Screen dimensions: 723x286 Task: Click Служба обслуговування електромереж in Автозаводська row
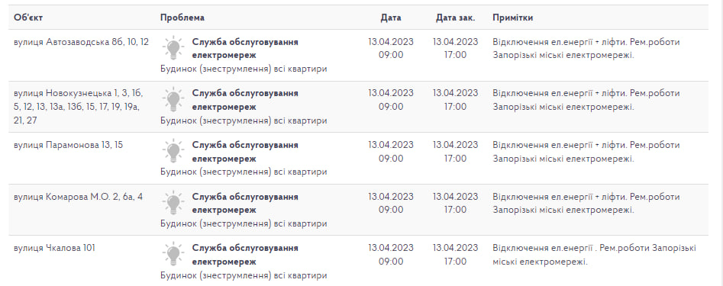tap(245, 48)
